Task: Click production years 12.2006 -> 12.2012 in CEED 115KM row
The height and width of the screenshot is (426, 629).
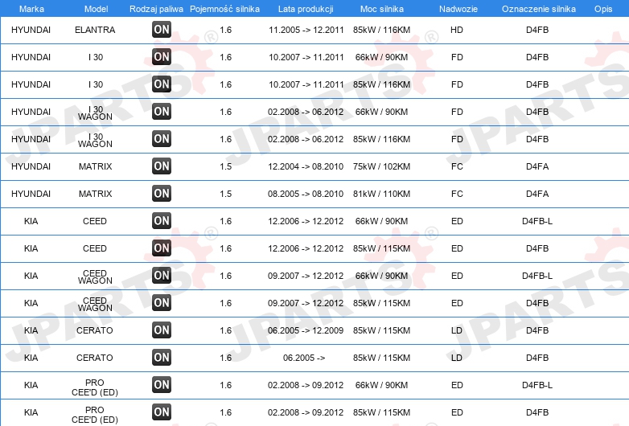Action: [x=306, y=248]
